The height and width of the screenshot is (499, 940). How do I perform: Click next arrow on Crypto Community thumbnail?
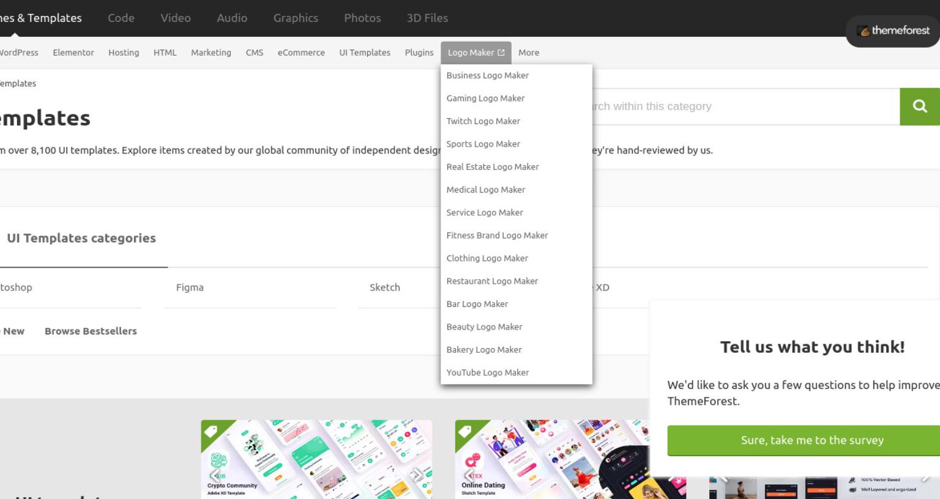[416, 474]
